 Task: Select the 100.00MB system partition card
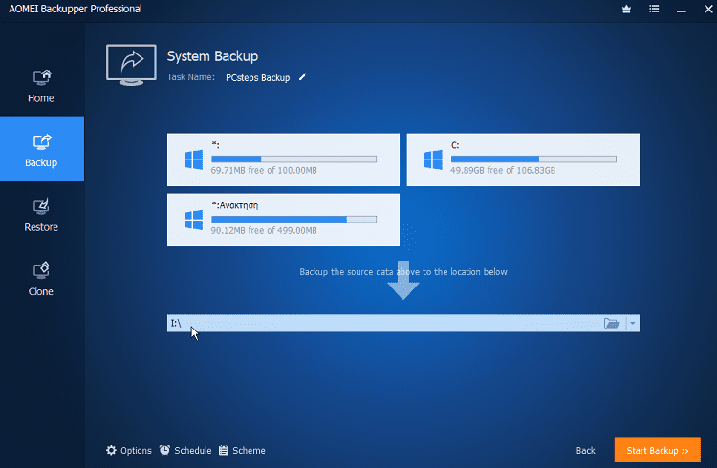[283, 160]
